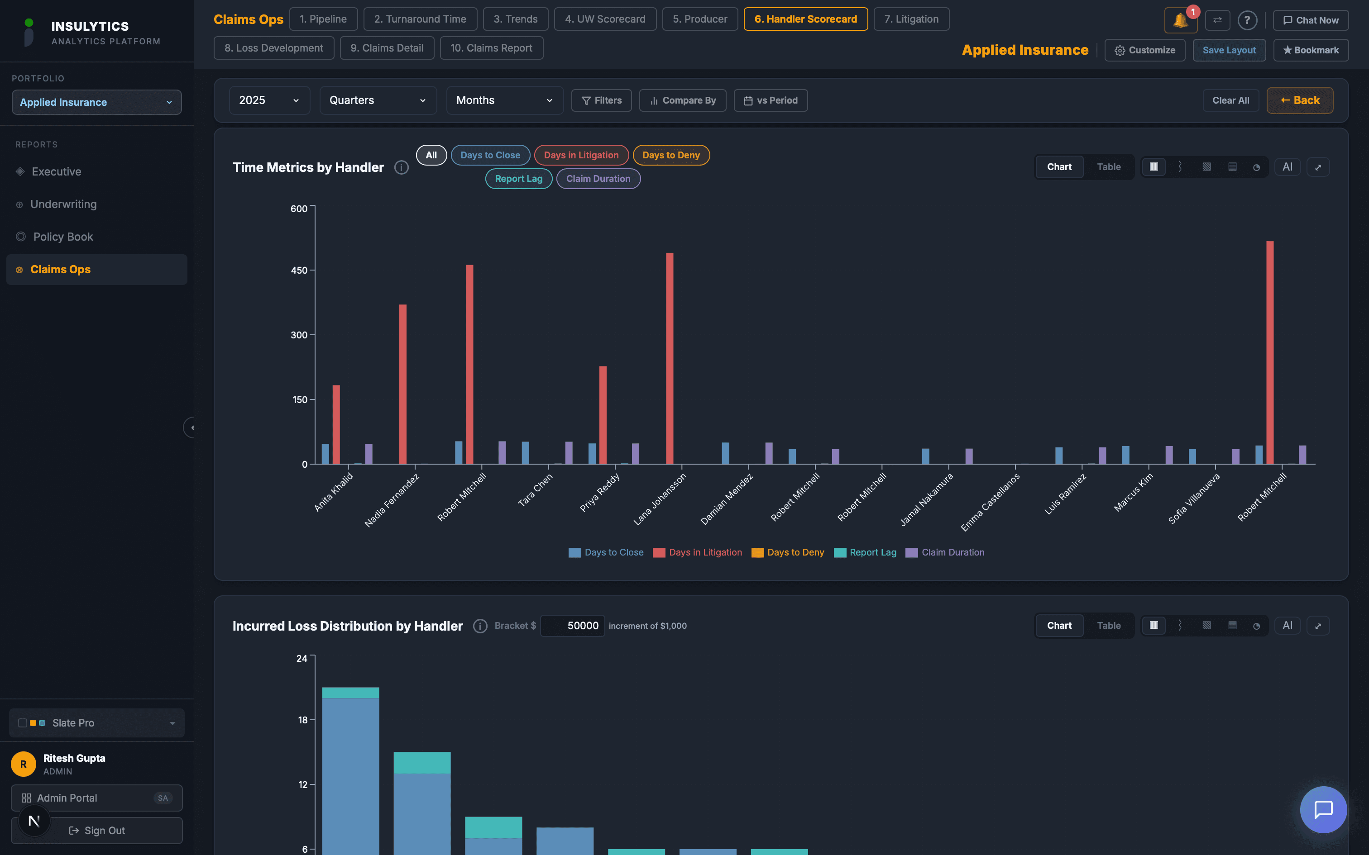The image size is (1369, 855).
Task: Open the Slate Pro theme dropdown
Action: point(97,723)
